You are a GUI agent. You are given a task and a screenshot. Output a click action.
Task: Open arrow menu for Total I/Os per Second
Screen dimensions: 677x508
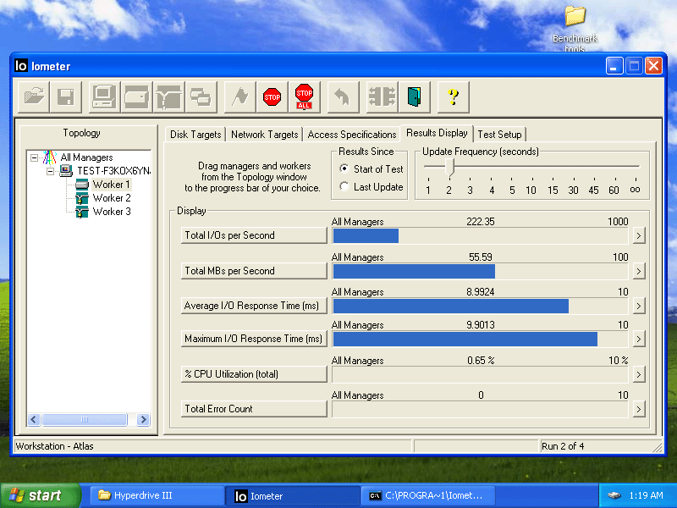pos(639,236)
